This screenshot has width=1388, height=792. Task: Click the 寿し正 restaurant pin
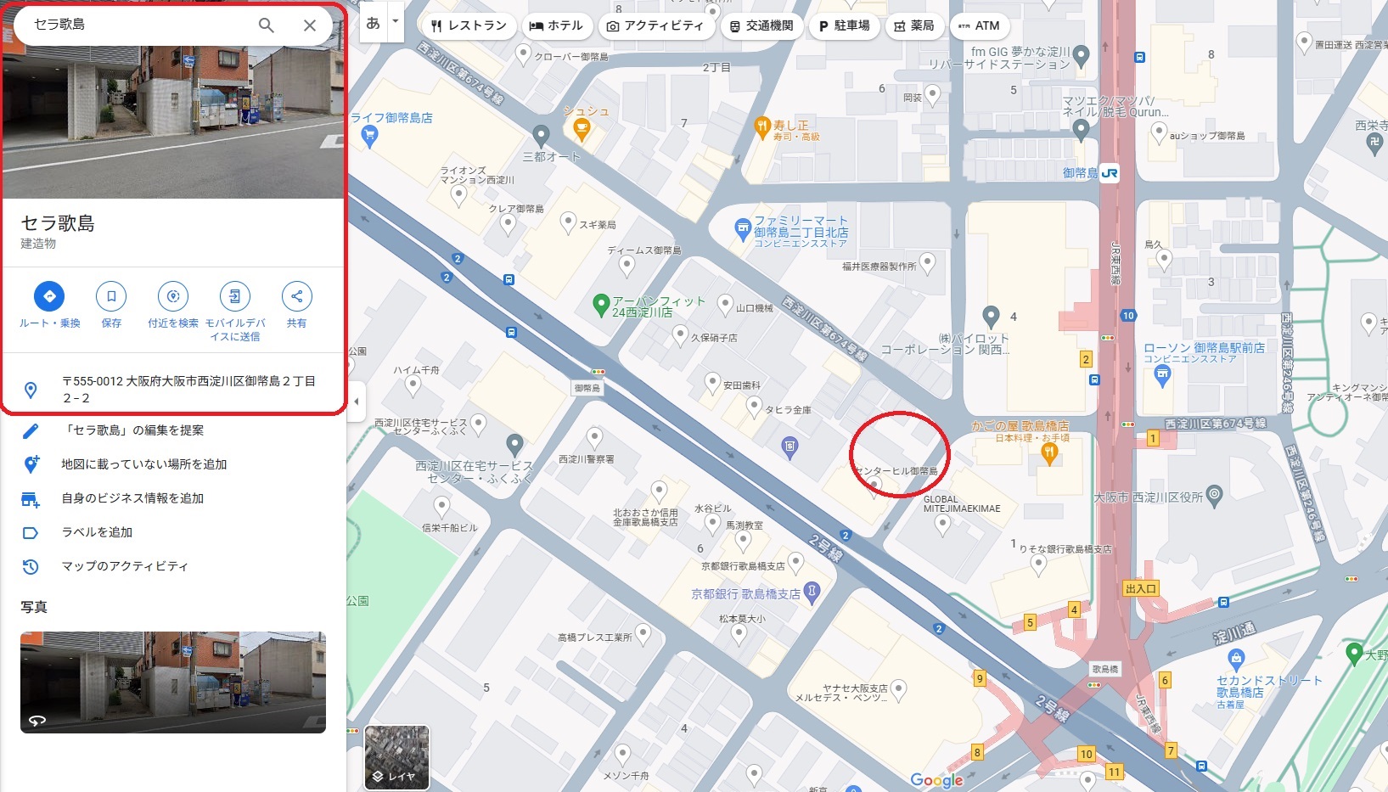(761, 128)
